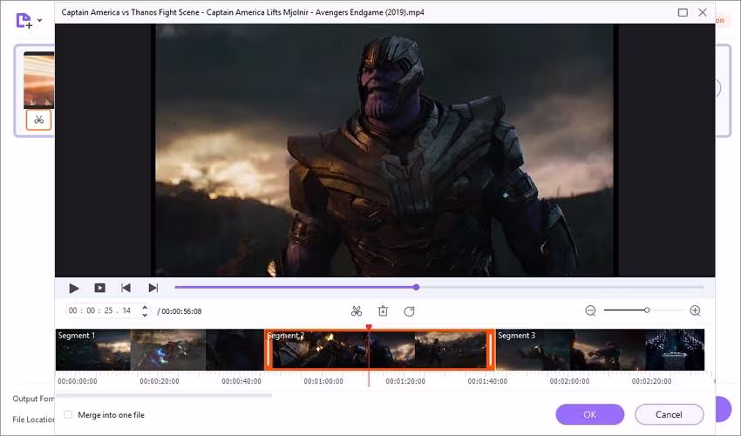Click the 00:00:20:00 ruler mark
The width and height of the screenshot is (741, 436).
pos(160,381)
